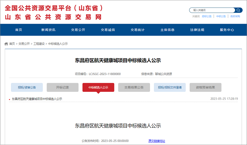Open 法律法规 navigation menu item
247x145 pixels.
tap(197, 30)
